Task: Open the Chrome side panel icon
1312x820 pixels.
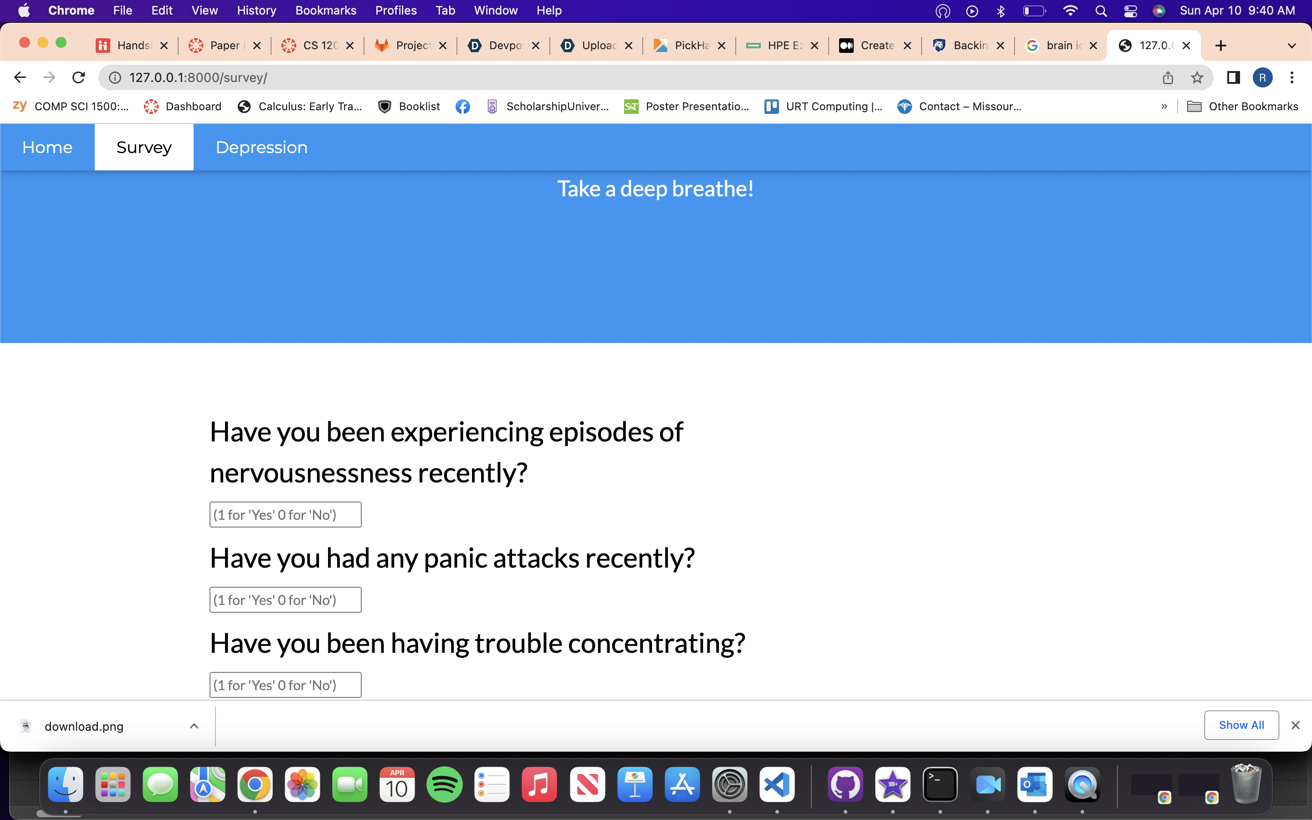Action: click(x=1233, y=77)
